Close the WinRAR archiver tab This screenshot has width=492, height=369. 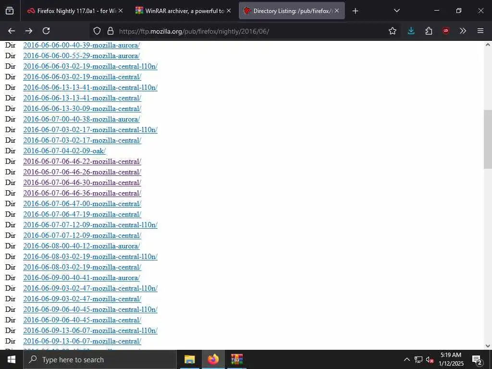pos(229,11)
